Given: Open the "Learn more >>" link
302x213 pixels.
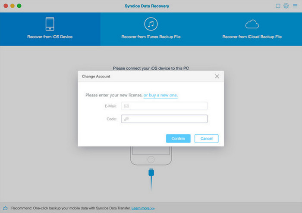Looking at the screenshot, I should point(143,208).
